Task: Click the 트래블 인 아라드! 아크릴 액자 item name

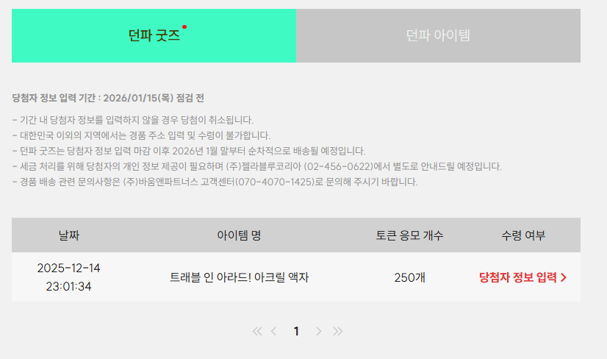Action: pyautogui.click(x=239, y=277)
